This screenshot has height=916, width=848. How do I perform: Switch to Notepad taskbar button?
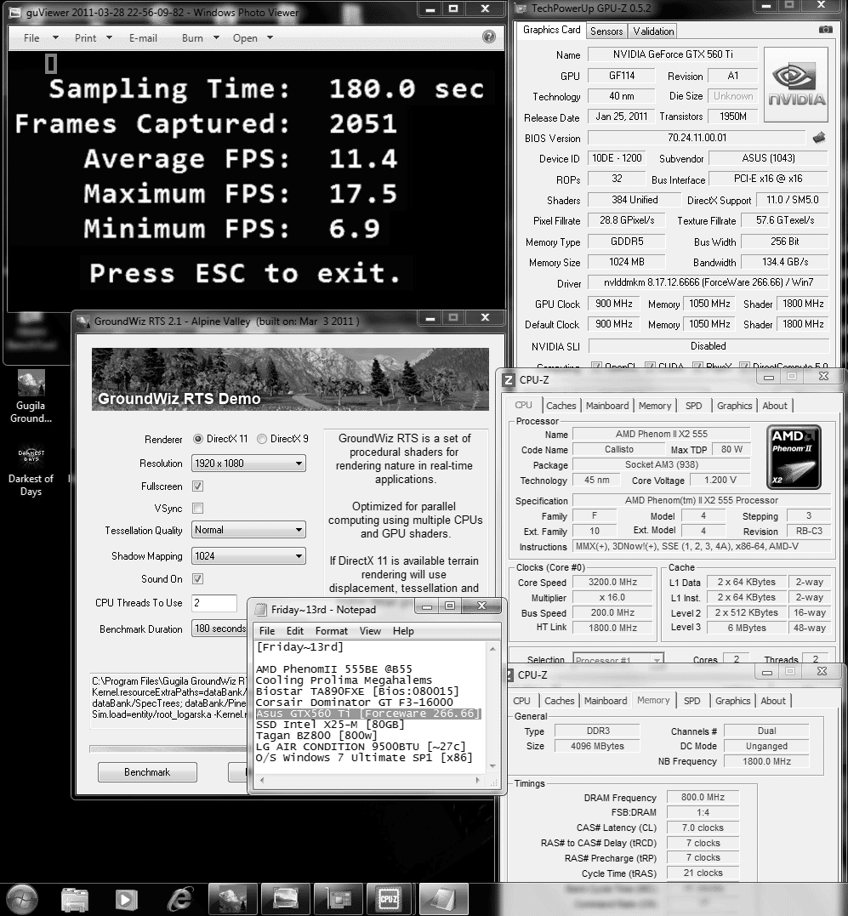pos(442,900)
